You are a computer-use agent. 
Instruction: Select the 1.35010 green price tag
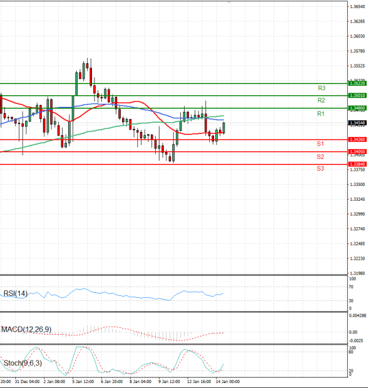pyautogui.click(x=357, y=96)
